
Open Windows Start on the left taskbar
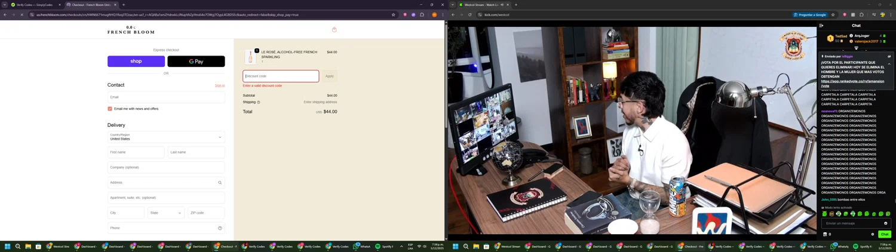pyautogui.click(x=8, y=246)
